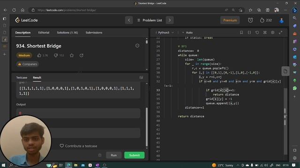The width and height of the screenshot is (300, 168).
Task: Open WhatsApp in Edge sidebar
Action: click(295, 88)
